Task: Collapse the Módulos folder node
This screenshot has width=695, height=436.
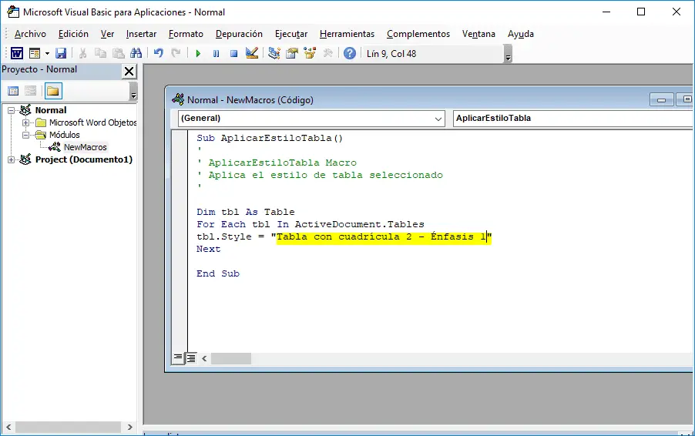Action: (x=25, y=135)
